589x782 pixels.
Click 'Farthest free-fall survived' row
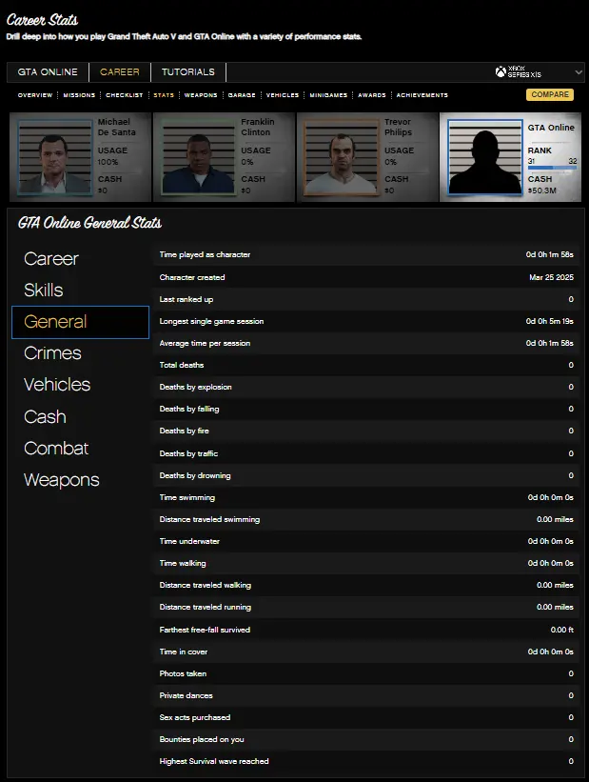[366, 630]
